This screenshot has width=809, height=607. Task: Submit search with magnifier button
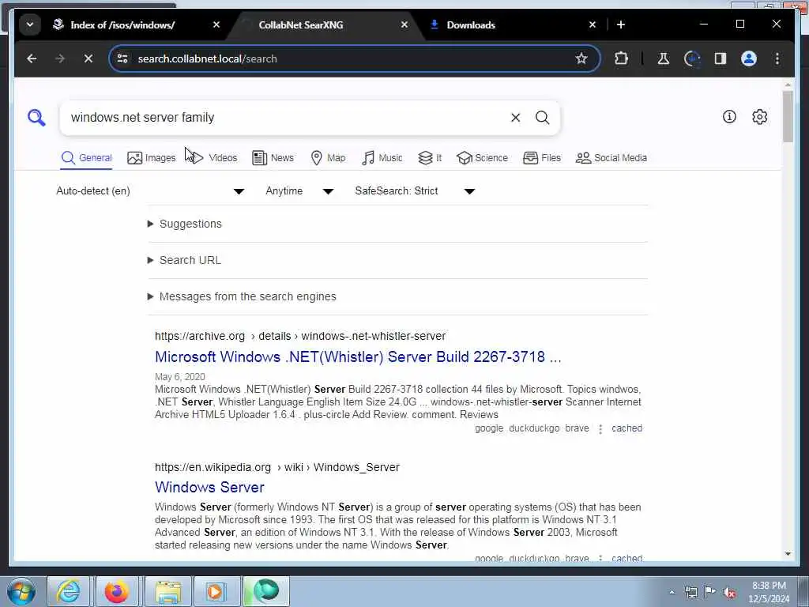[542, 118]
